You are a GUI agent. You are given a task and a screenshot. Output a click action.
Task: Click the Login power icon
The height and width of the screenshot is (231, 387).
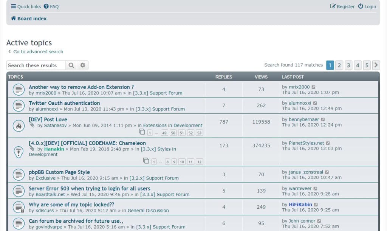pyautogui.click(x=361, y=6)
